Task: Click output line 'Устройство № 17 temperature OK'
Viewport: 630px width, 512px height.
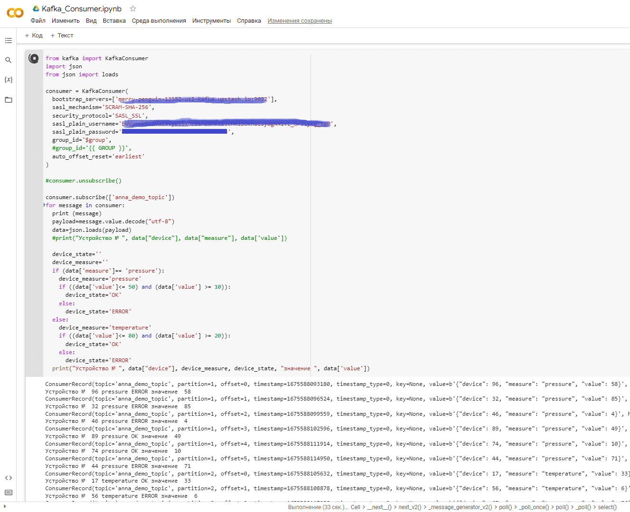Action: [118, 481]
